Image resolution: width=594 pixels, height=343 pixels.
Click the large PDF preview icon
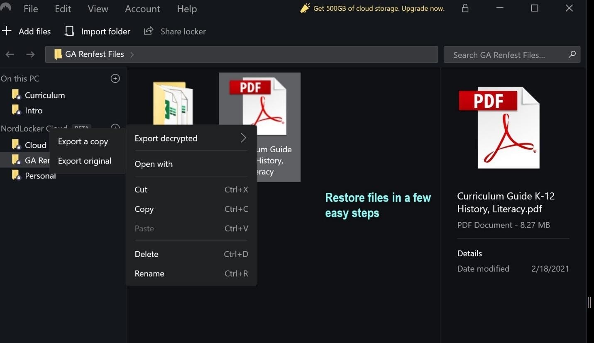(x=499, y=127)
